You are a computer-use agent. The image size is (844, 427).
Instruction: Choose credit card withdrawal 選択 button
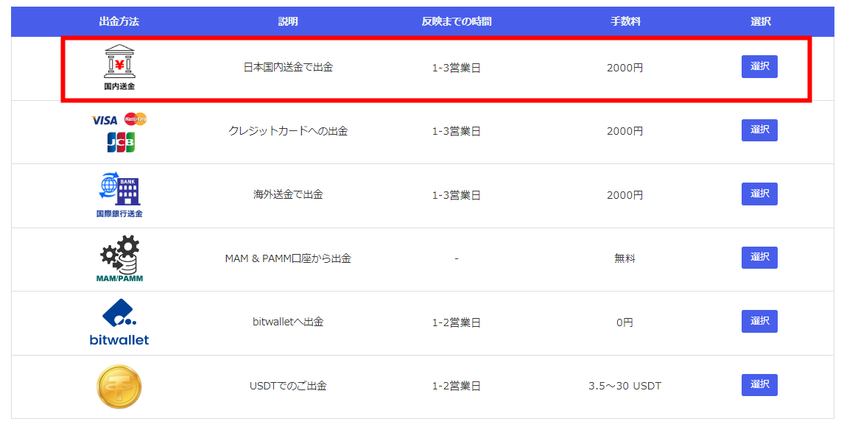[759, 130]
